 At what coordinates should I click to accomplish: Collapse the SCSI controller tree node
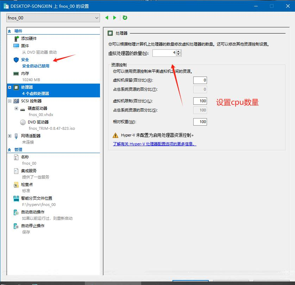coord(10,101)
